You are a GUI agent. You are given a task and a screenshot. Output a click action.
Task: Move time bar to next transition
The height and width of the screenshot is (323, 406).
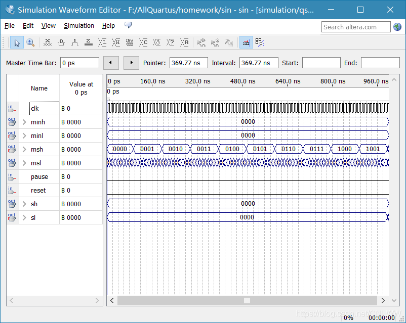tap(131, 63)
